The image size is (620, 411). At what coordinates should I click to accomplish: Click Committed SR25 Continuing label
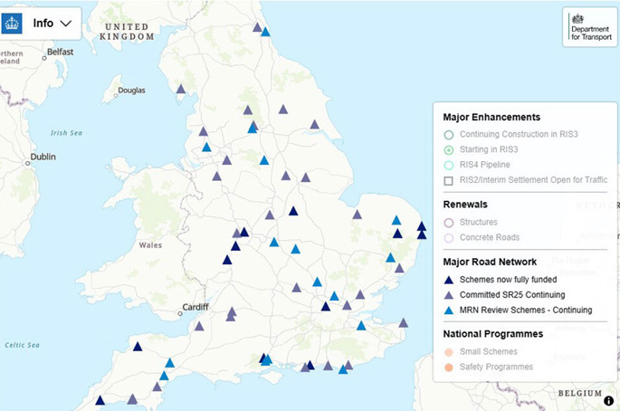512,295
